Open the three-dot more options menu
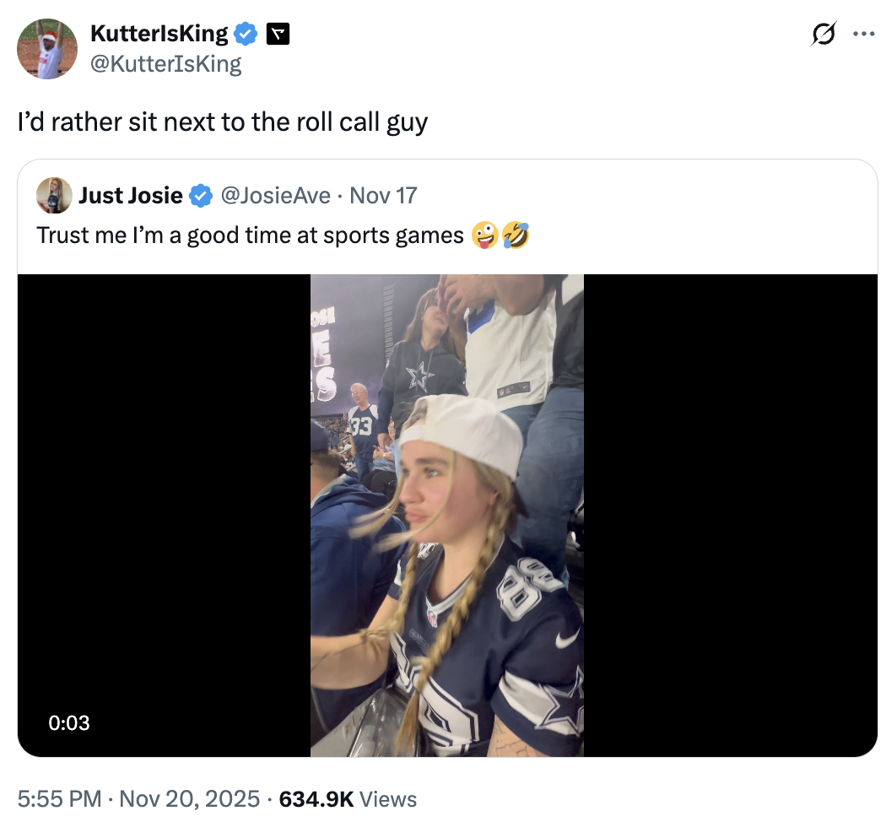Image resolution: width=886 pixels, height=827 pixels. click(863, 34)
